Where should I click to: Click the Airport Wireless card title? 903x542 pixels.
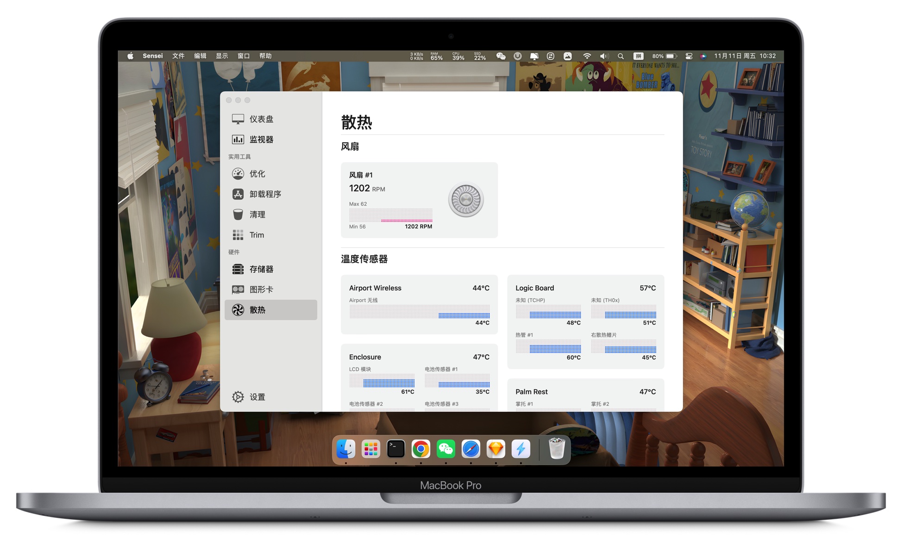[375, 288]
